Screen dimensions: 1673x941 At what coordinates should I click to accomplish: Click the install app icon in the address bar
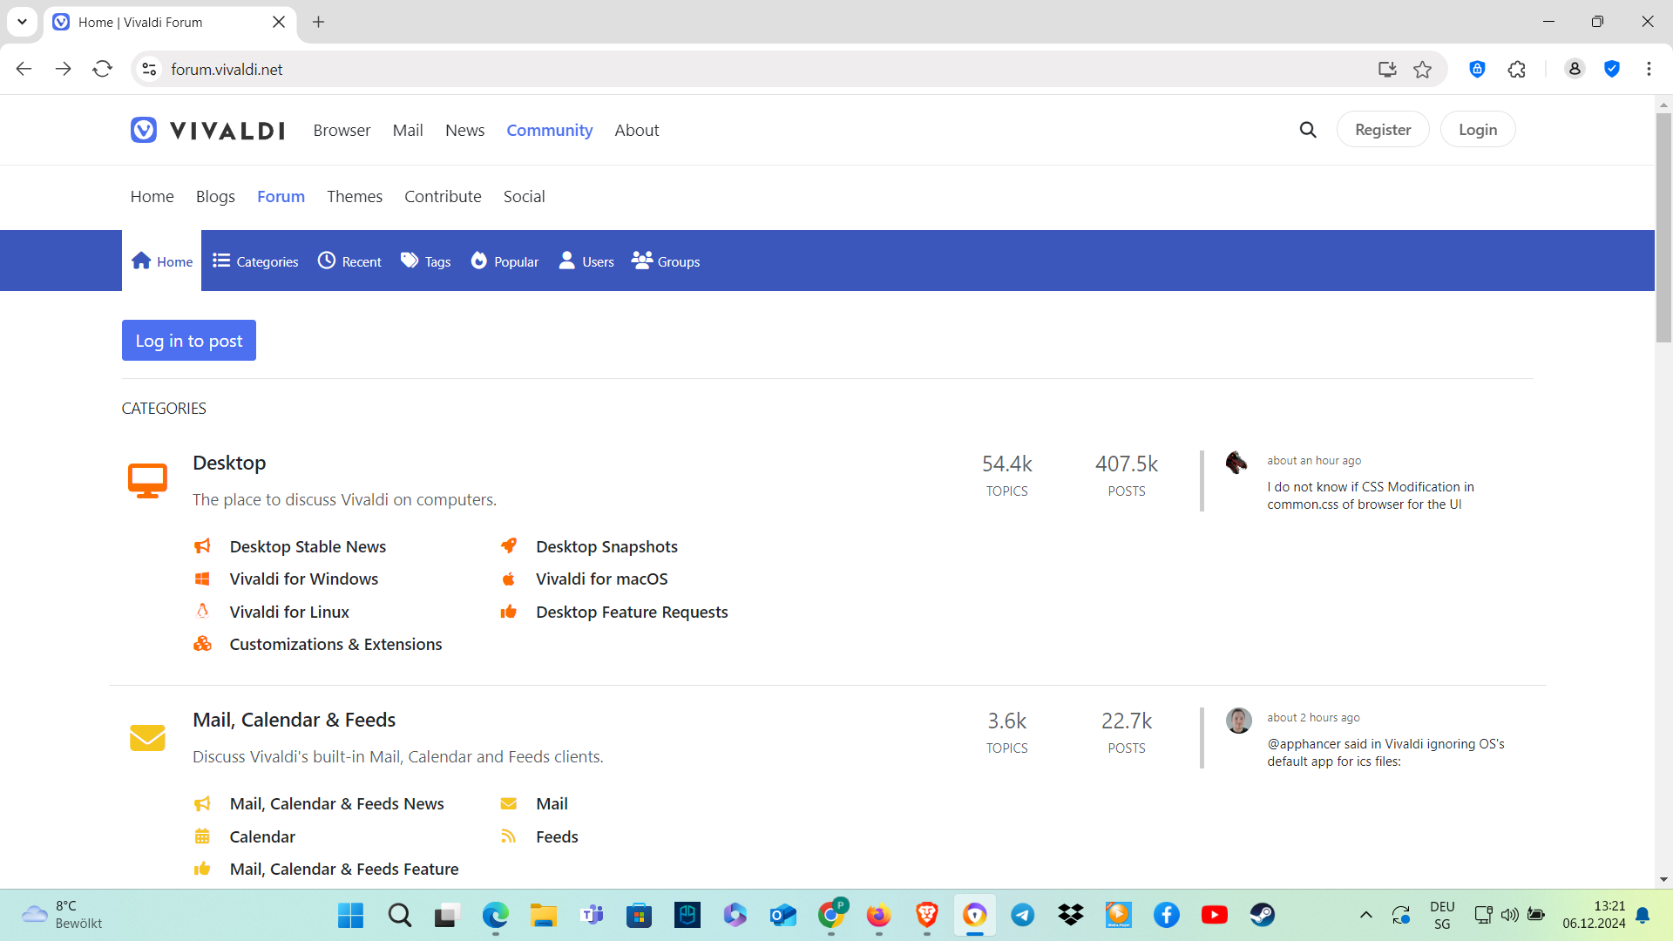tap(1387, 69)
